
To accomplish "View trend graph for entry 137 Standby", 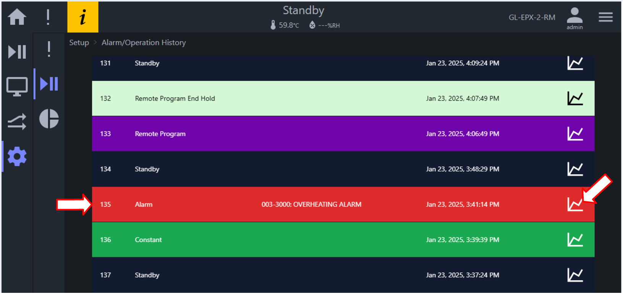I will (x=575, y=275).
